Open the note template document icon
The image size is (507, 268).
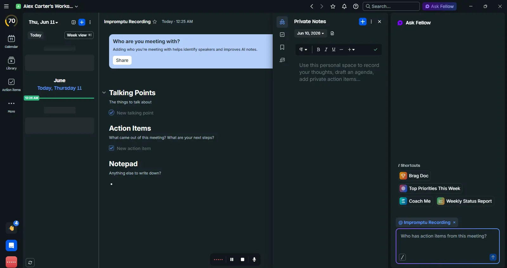[332, 33]
